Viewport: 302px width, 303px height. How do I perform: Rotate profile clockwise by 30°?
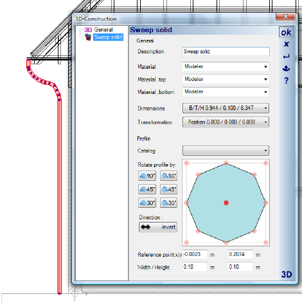coord(168,203)
